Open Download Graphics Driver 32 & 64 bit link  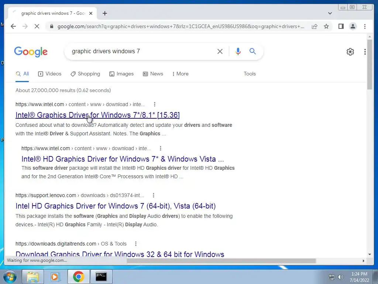pyautogui.click(x=120, y=254)
